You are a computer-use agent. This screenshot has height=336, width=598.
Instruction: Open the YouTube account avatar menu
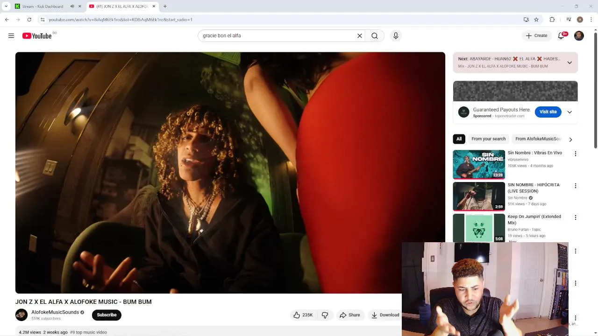pyautogui.click(x=579, y=35)
